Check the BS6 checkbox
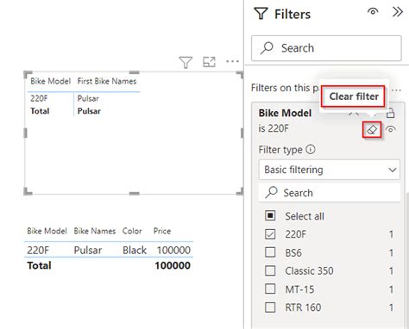This screenshot has height=329, width=409. coord(270,252)
